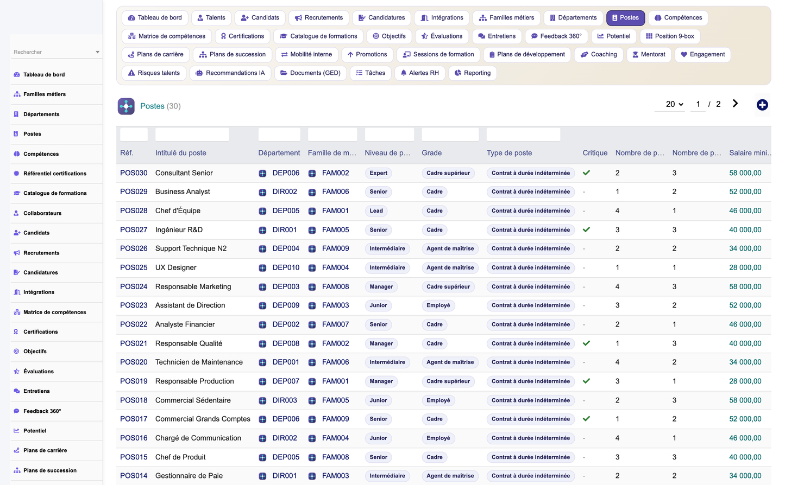Click the Postes module logo icon
Viewport: 785px width, 485px height.
coord(126,106)
